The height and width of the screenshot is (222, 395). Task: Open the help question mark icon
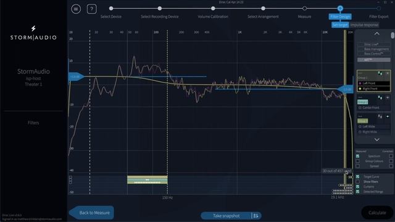tap(91, 9)
